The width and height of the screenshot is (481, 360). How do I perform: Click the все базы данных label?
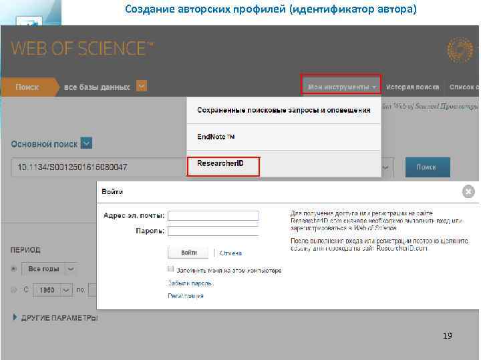tap(97, 87)
